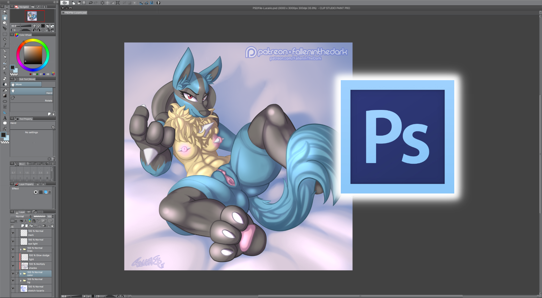Select the Hand move tool in toolbar
Image resolution: width=542 pixels, height=298 pixels.
point(5,17)
